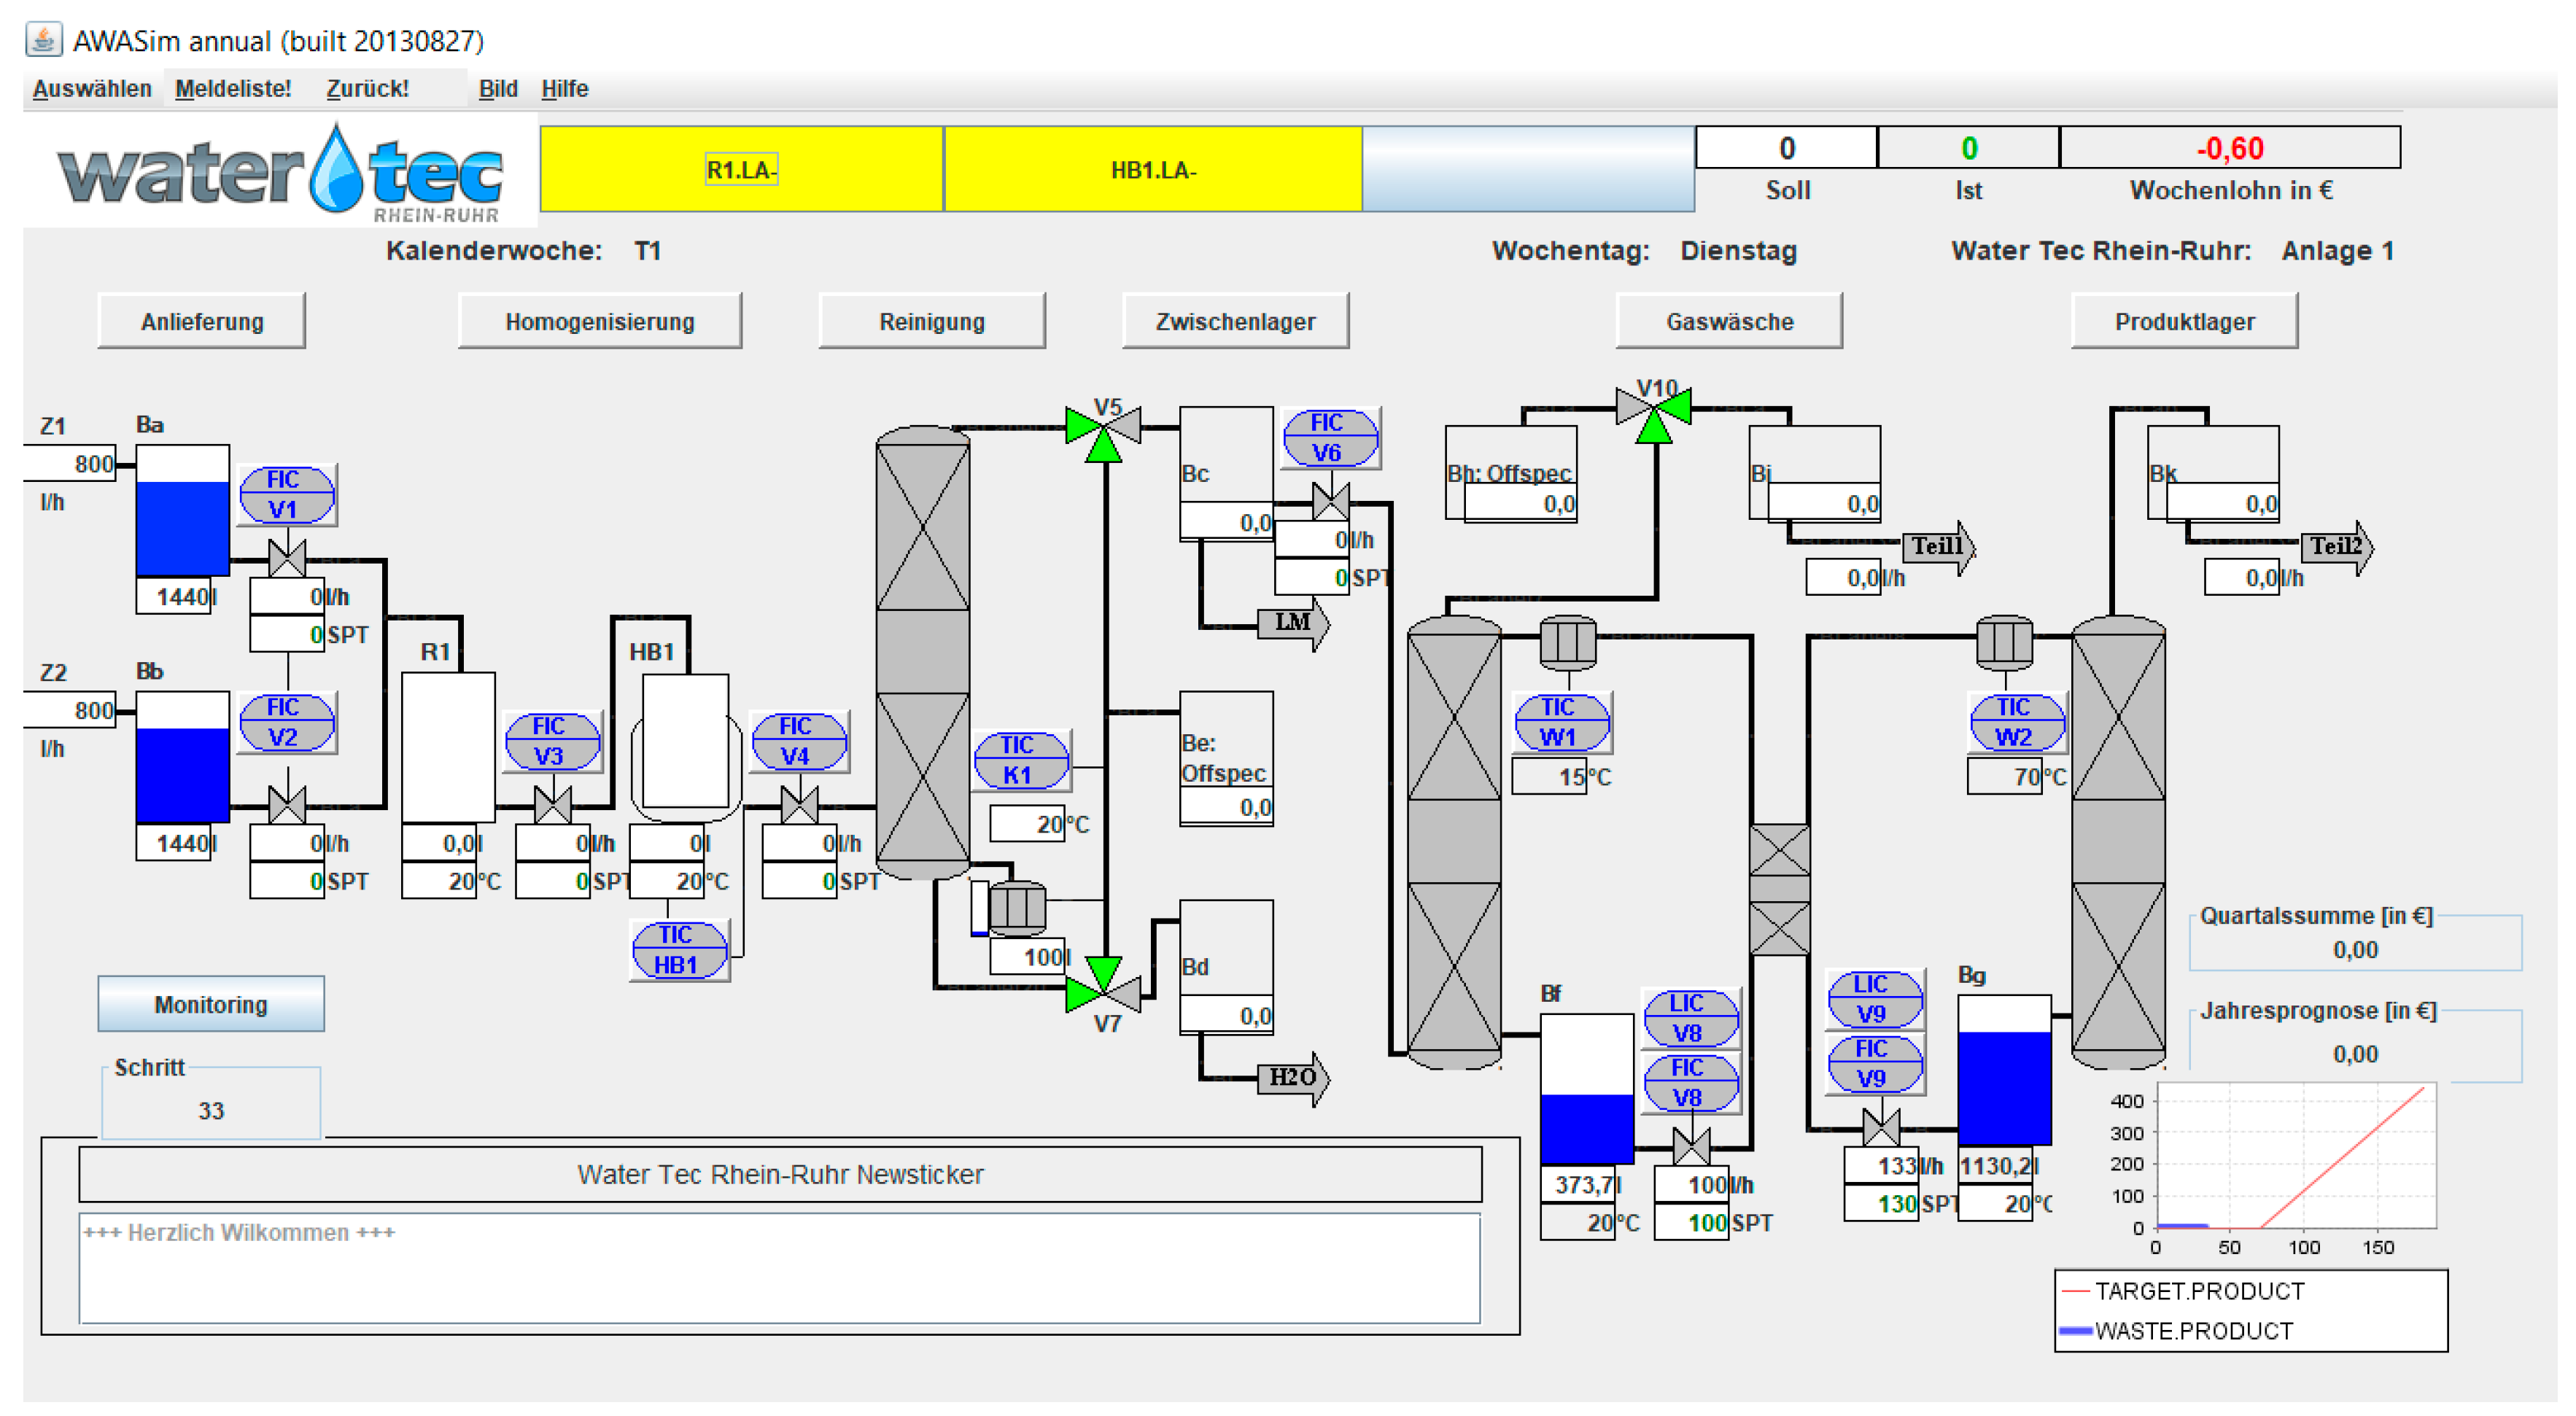Click the yellow R1.LA- alarm field

coord(741,169)
